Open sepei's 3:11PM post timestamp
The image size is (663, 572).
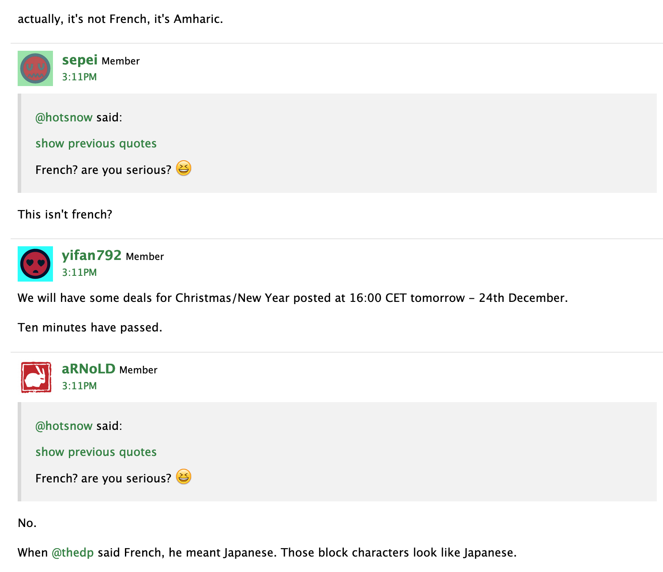point(79,77)
